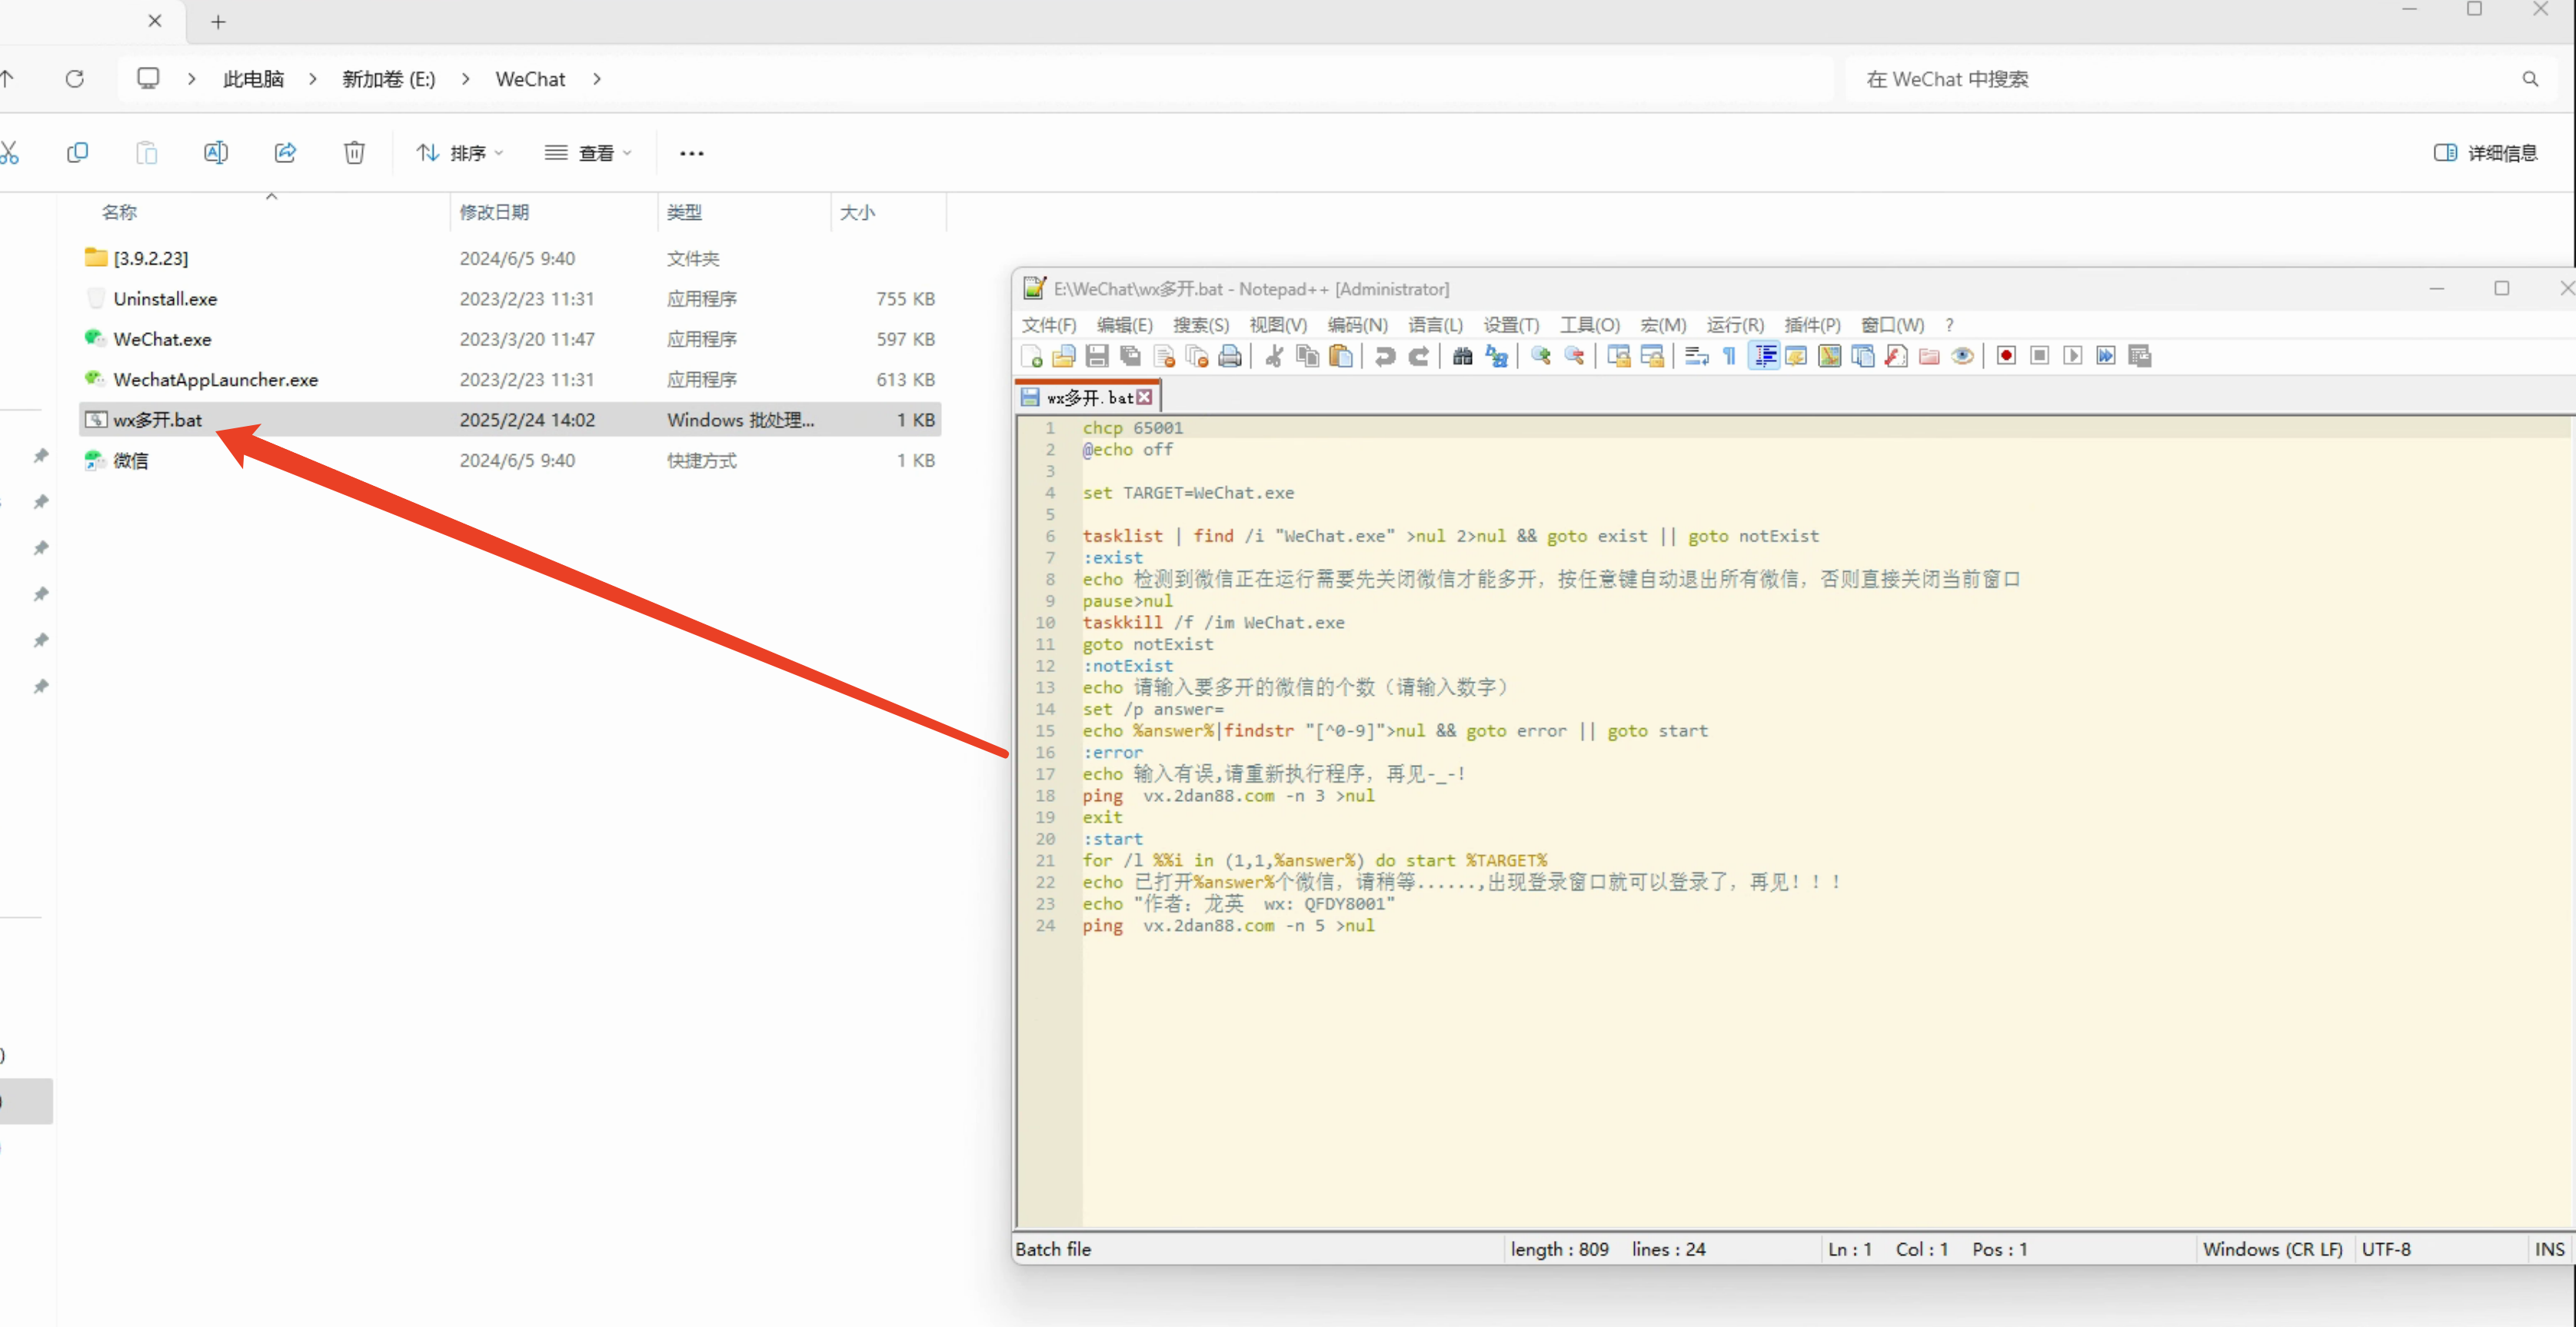
Task: Select the [3.9.2.23] folder
Action: point(510,258)
